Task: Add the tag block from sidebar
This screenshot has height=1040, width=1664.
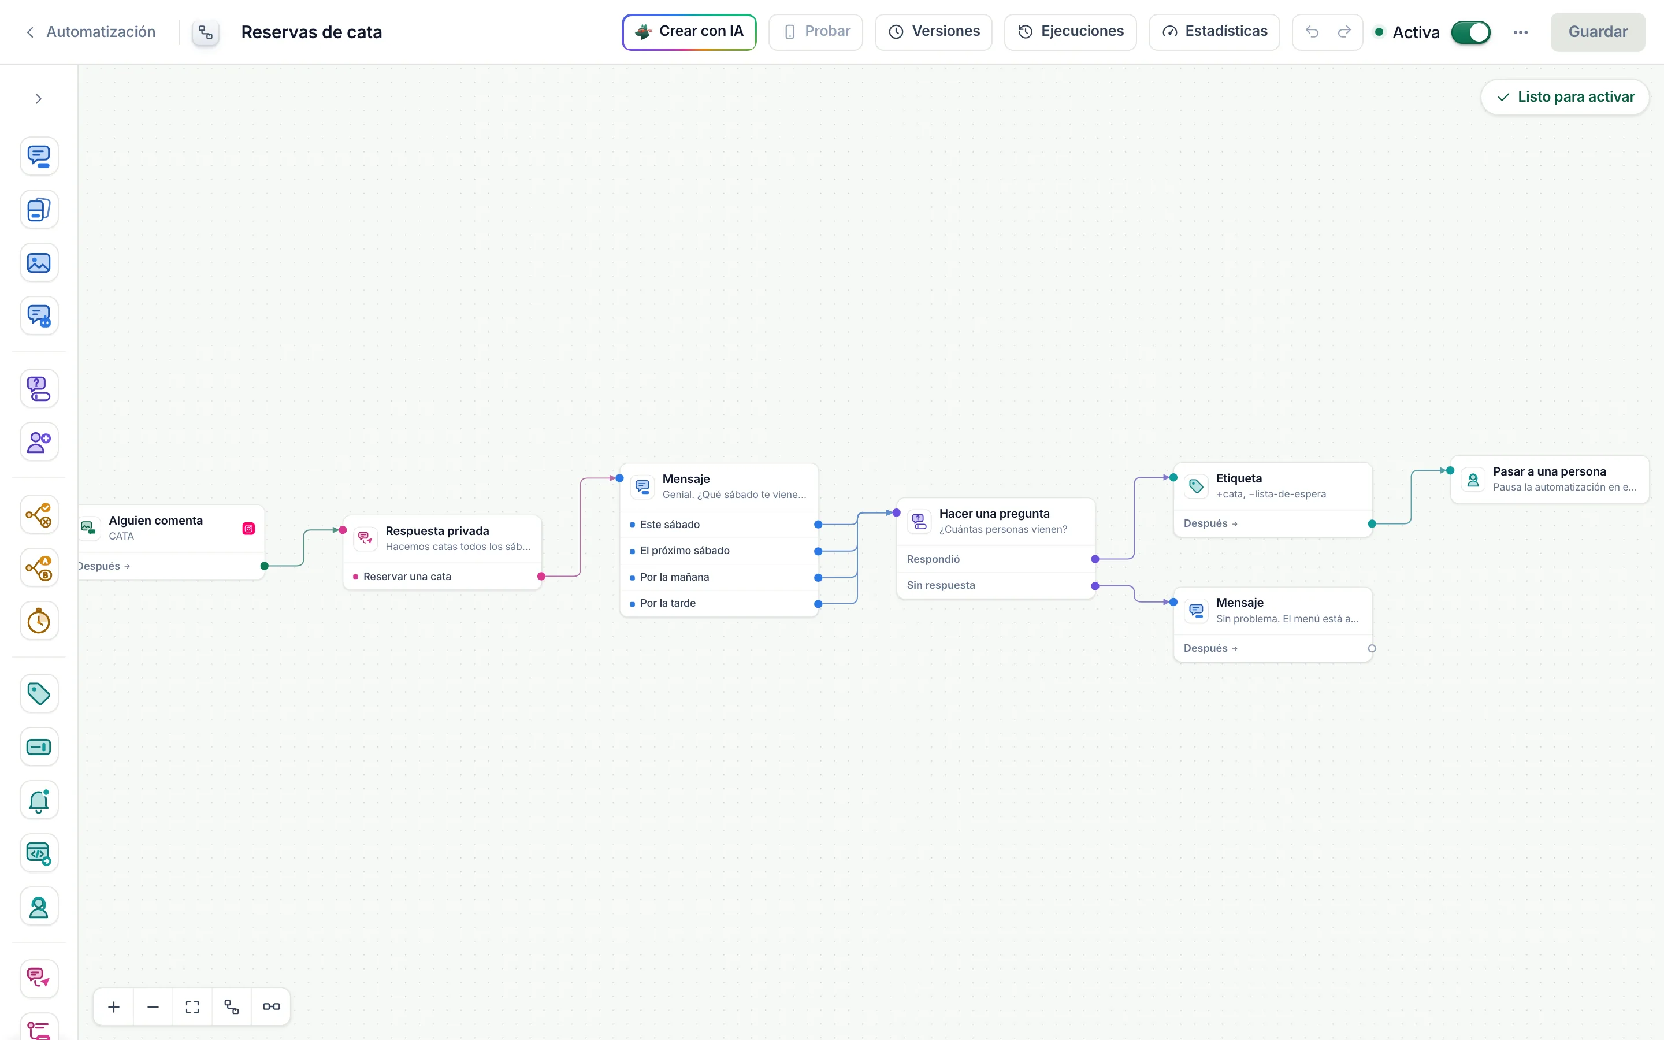Action: (x=39, y=693)
